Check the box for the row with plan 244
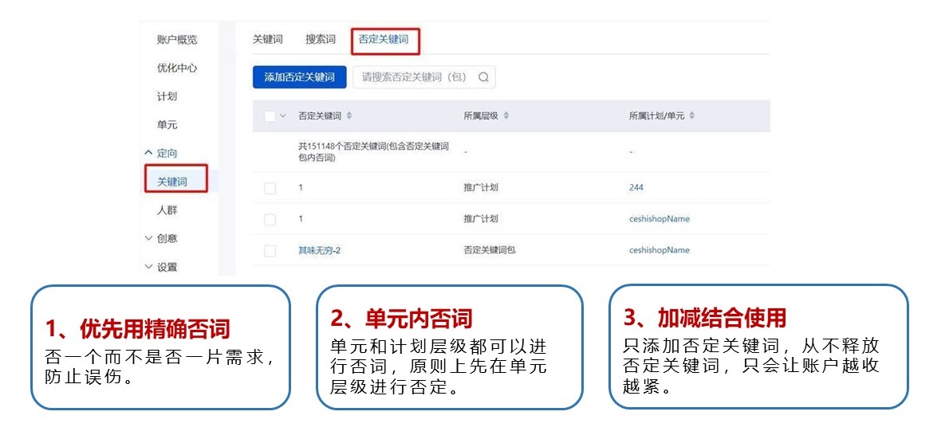This screenshot has width=945, height=439. [270, 188]
